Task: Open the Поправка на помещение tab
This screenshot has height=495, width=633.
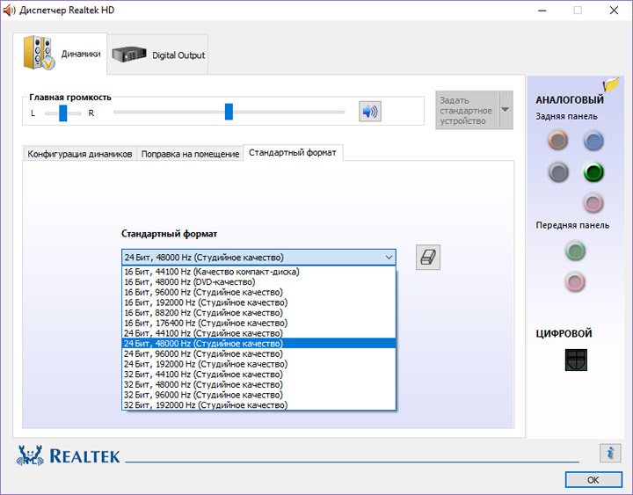Action: click(190, 154)
